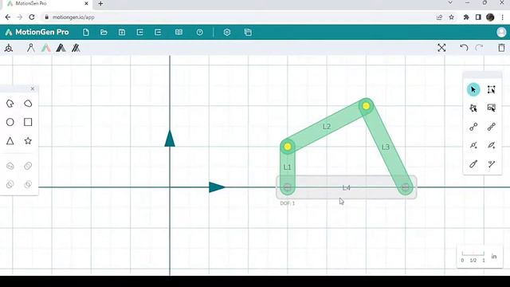Viewport: 510px width, 287px height.
Task: Reload the page in the browser
Action: 32,17
